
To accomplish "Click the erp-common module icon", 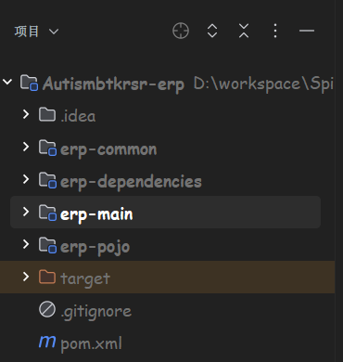I will [47, 148].
